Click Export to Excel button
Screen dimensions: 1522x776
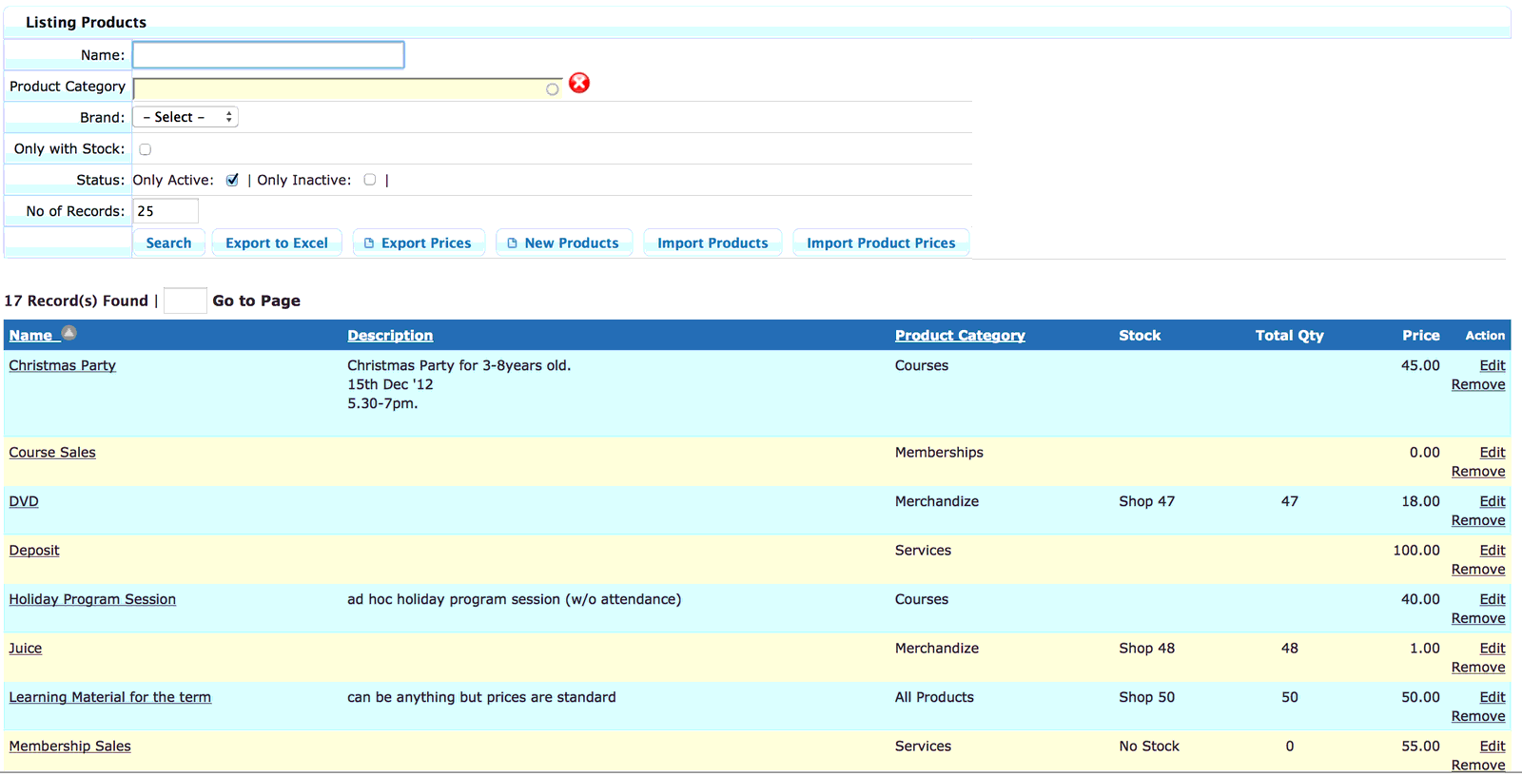point(277,243)
